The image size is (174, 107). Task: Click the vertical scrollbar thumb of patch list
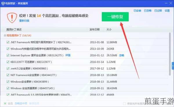(x=170, y=54)
